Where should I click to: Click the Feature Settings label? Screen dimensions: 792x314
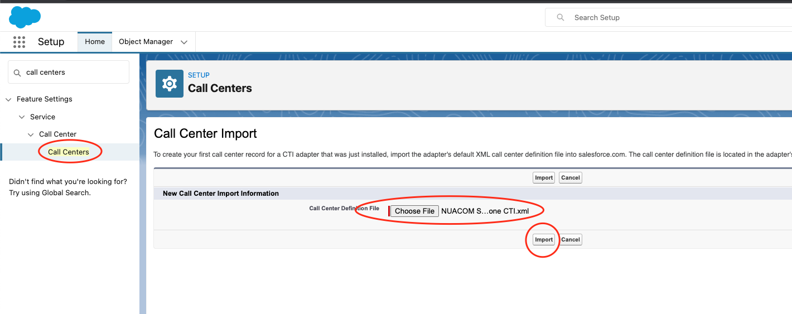45,99
